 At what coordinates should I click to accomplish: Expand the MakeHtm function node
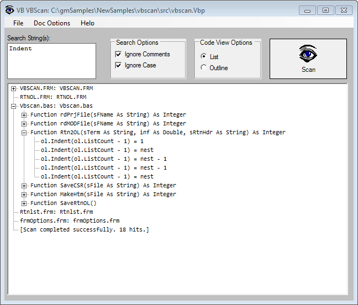(24, 194)
